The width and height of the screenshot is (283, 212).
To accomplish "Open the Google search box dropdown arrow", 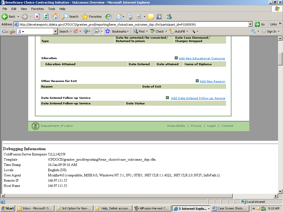I will click(x=55, y=31).
